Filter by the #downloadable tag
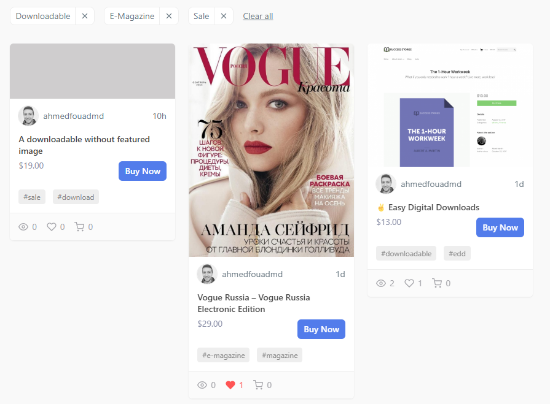Image resolution: width=550 pixels, height=404 pixels. click(406, 253)
